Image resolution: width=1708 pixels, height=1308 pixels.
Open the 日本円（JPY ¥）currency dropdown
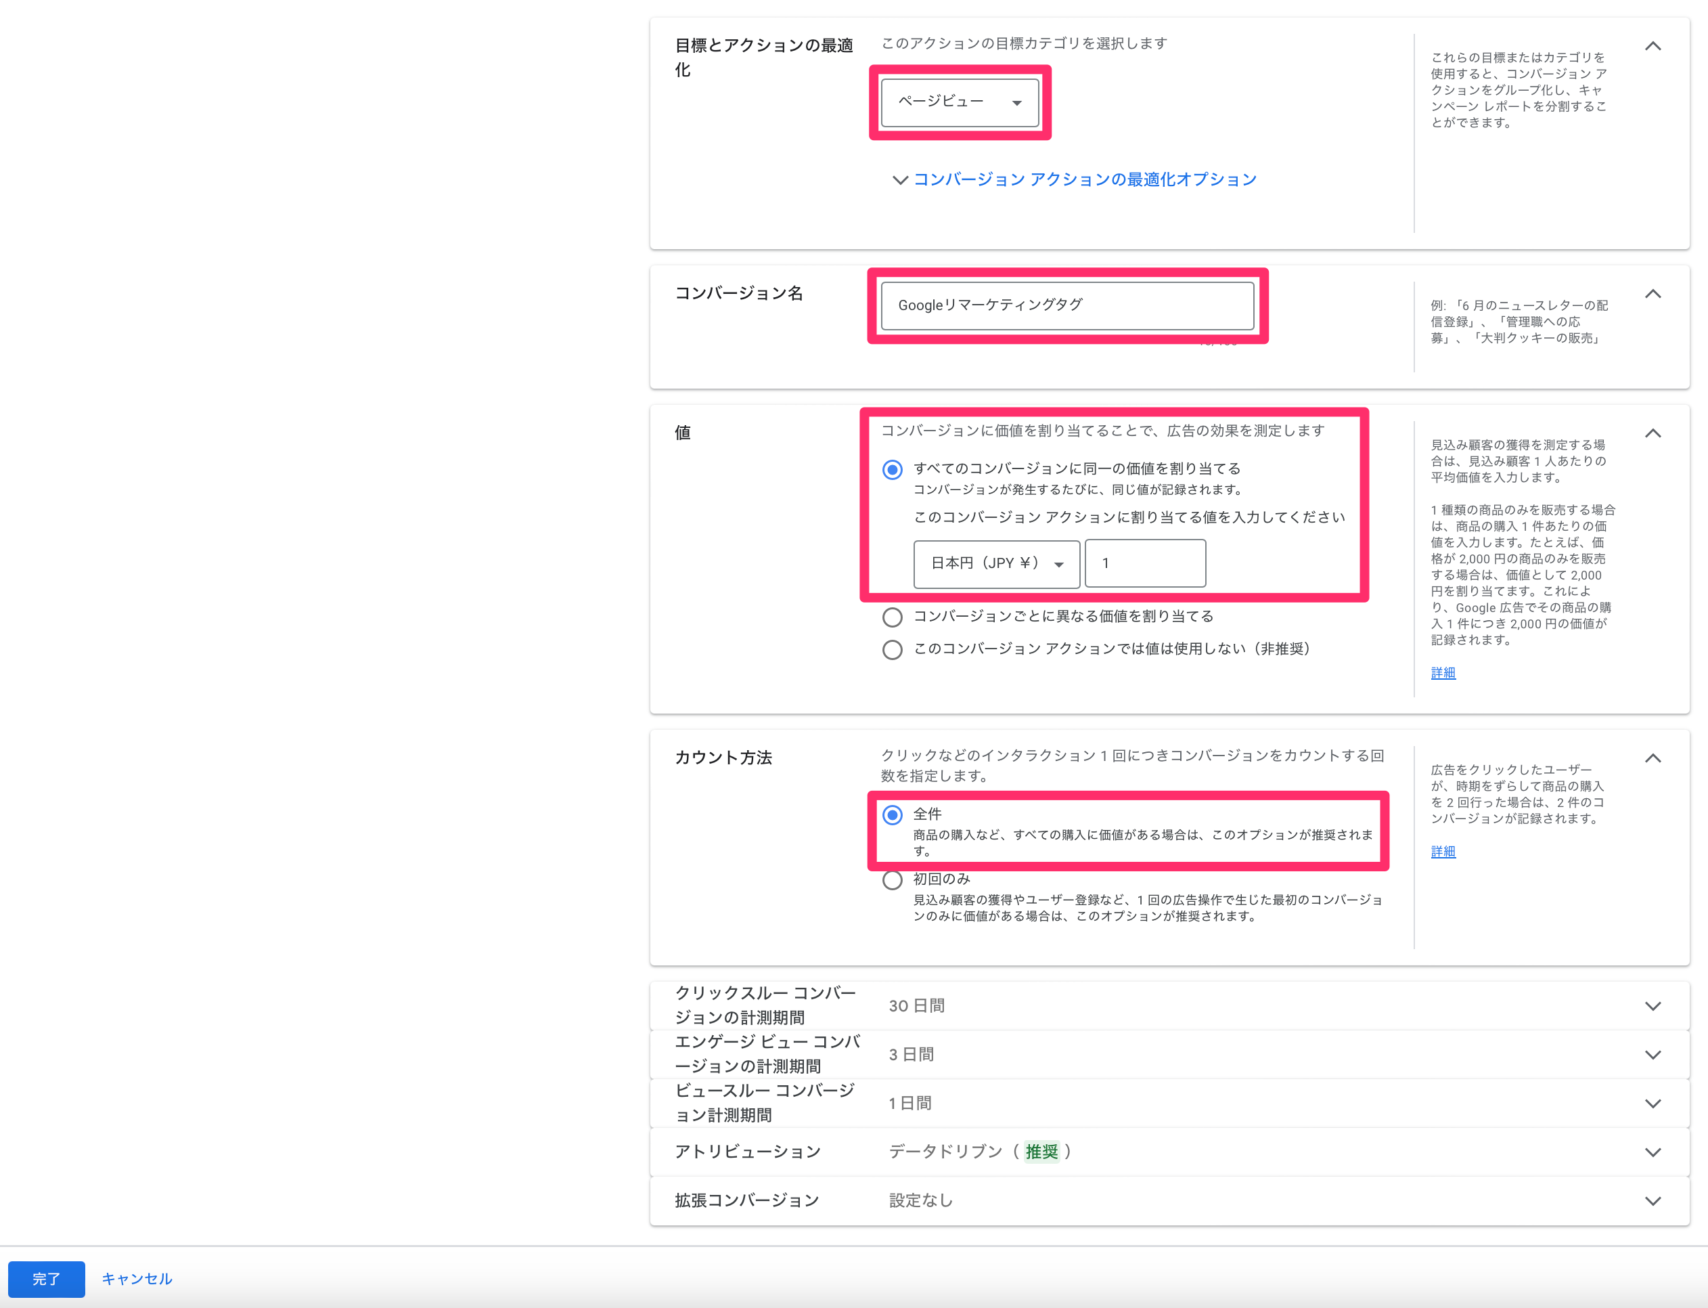[997, 564]
